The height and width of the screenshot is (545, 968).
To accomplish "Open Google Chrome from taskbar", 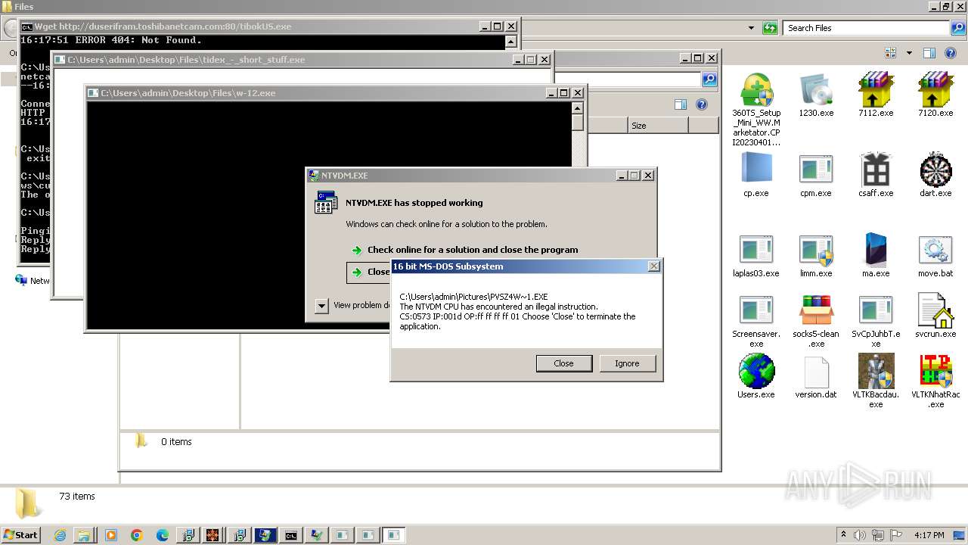I will 137,535.
